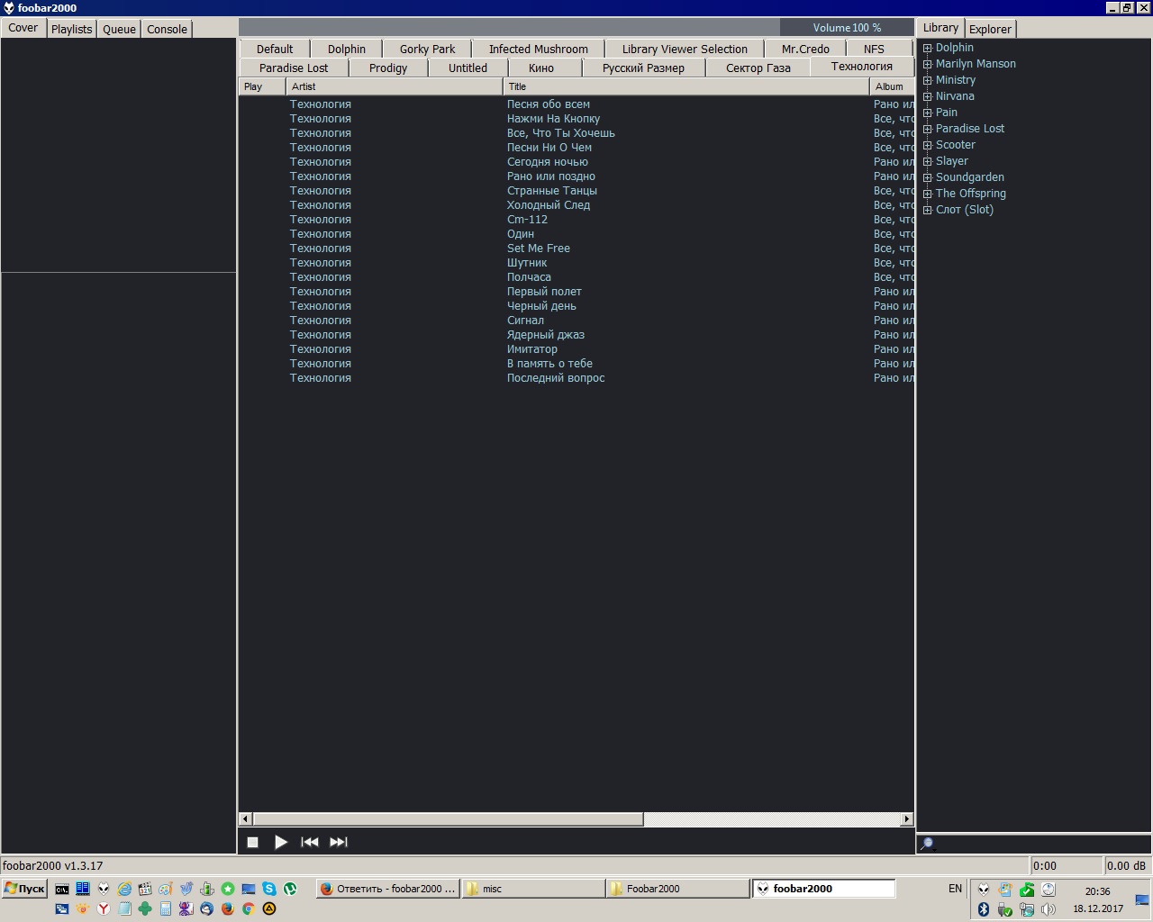Screen dimensions: 1153x922
Task: Expand the Soundgarden library entry
Action: (927, 177)
